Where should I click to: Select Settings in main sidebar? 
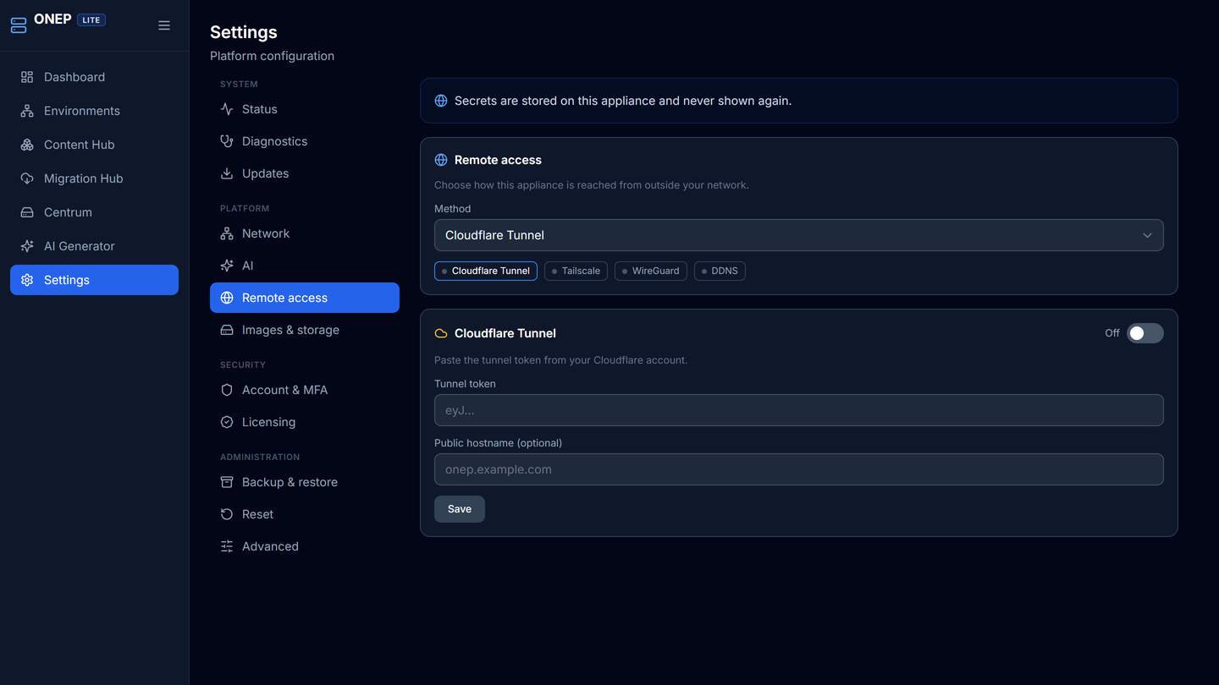pos(94,280)
